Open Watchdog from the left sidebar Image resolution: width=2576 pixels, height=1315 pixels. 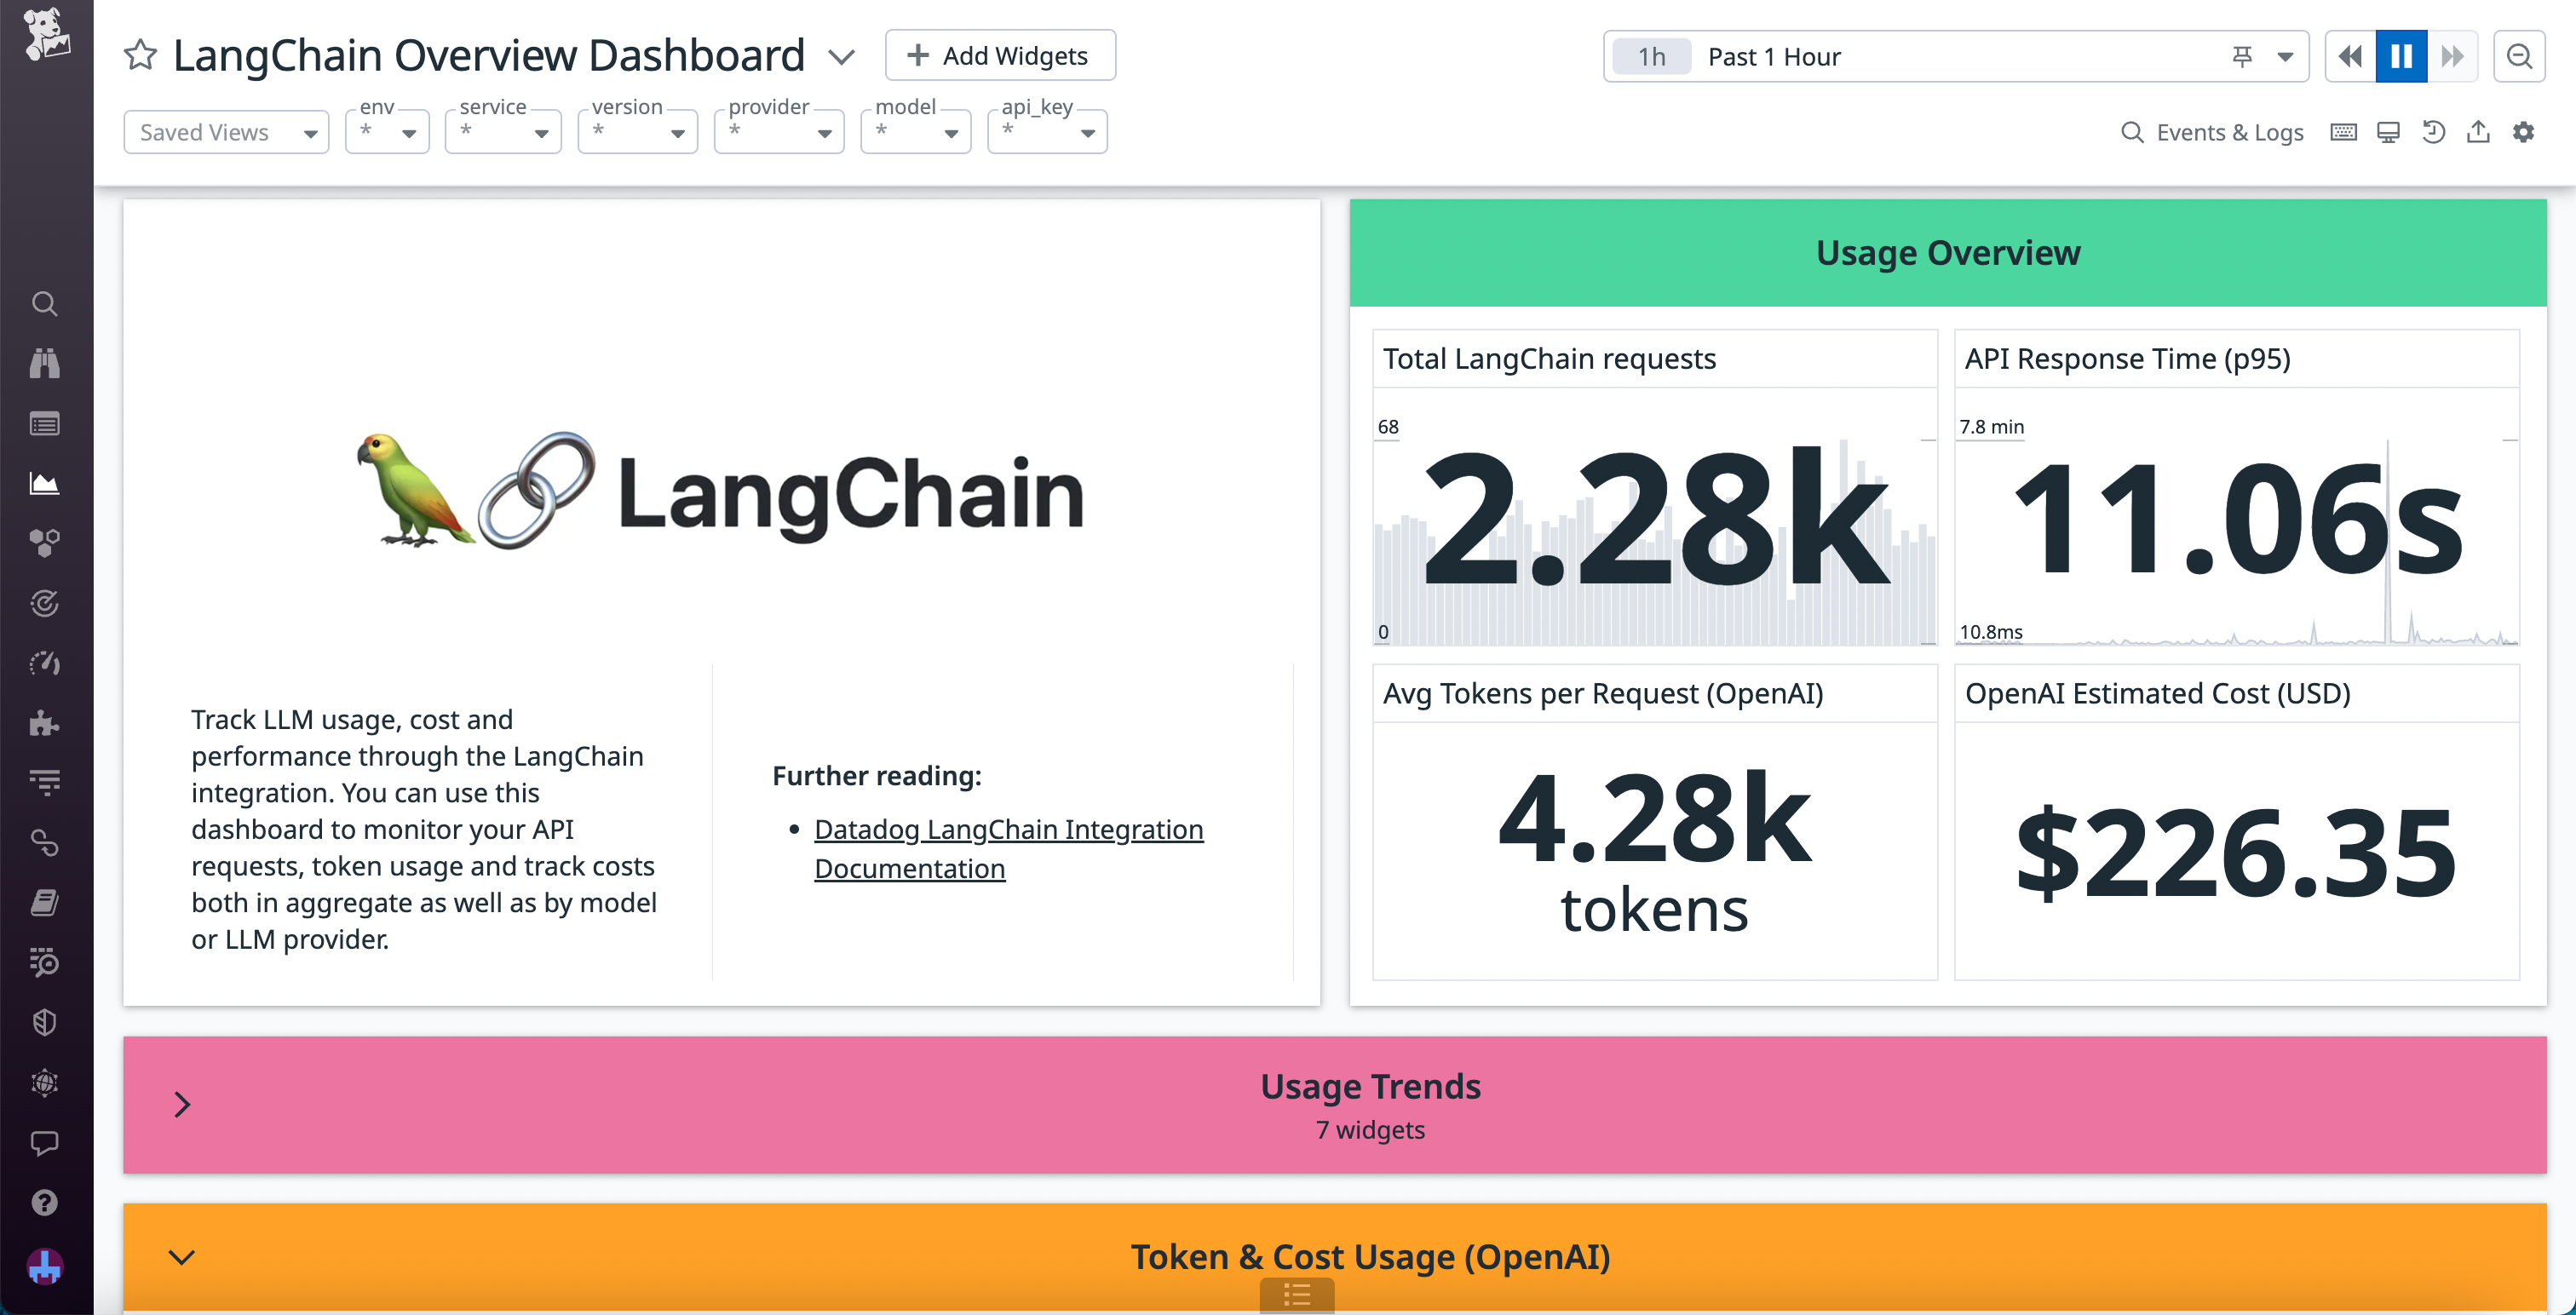point(45,363)
